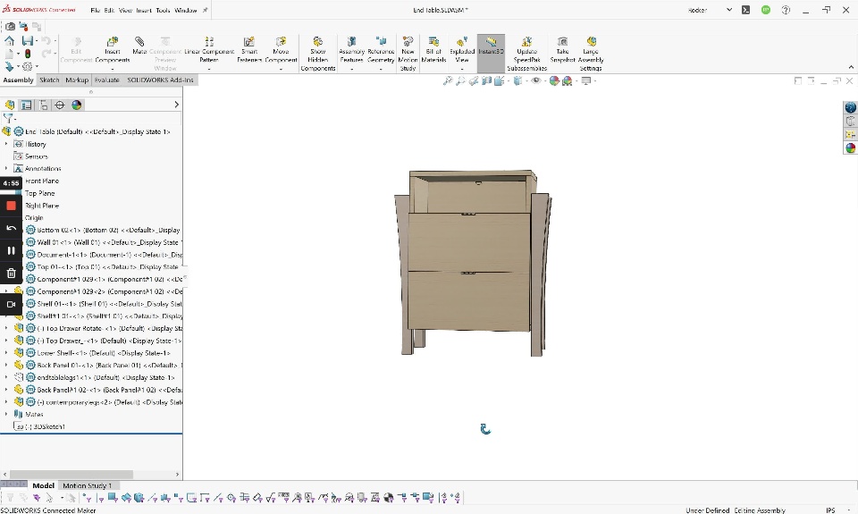Image resolution: width=858 pixels, height=514 pixels.
Task: Switch to the Evaluate tab
Action: [x=106, y=80]
